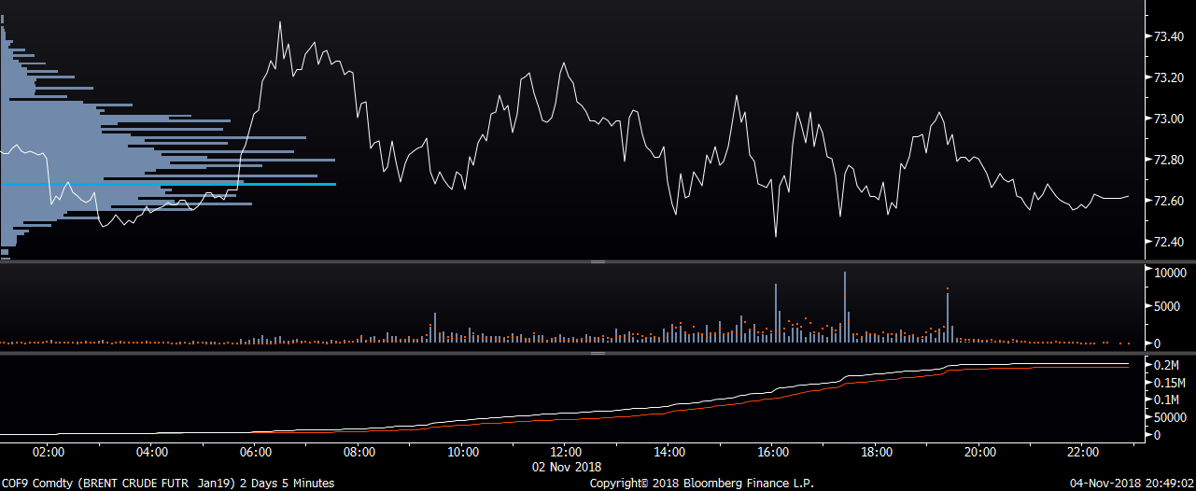Click the 16:00 time axis label
This screenshot has width=1196, height=491.
(x=773, y=453)
